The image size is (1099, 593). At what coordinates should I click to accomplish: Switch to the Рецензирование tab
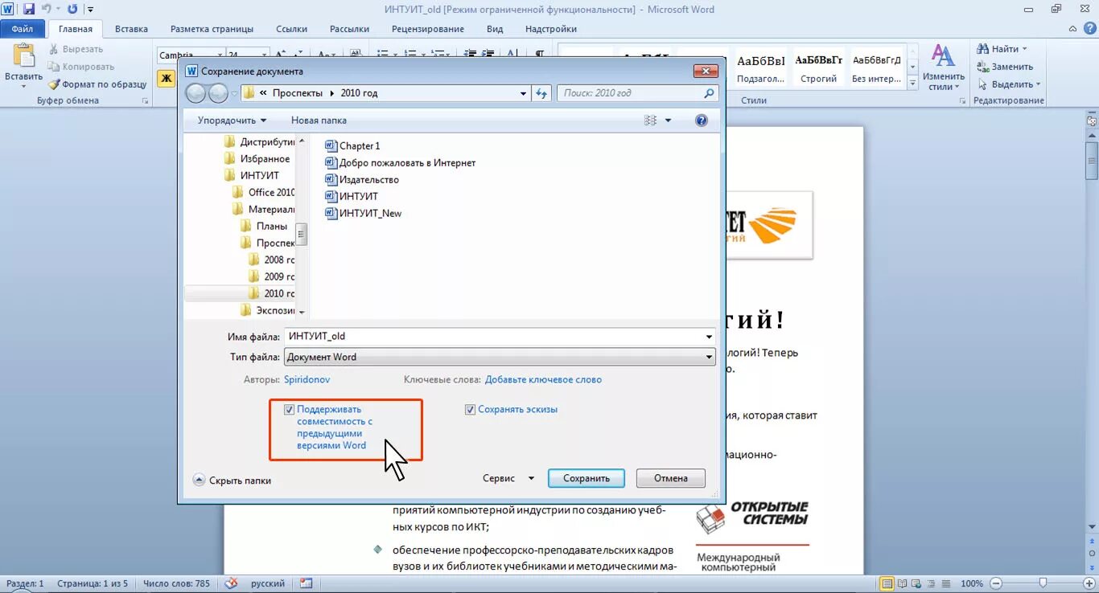[x=428, y=29]
